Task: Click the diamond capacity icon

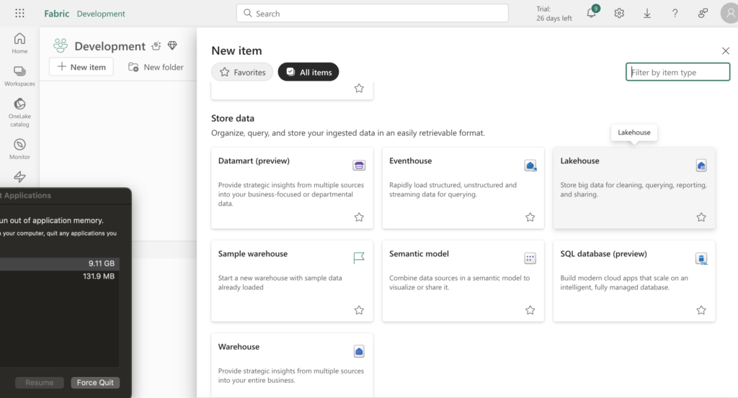Action: [172, 45]
